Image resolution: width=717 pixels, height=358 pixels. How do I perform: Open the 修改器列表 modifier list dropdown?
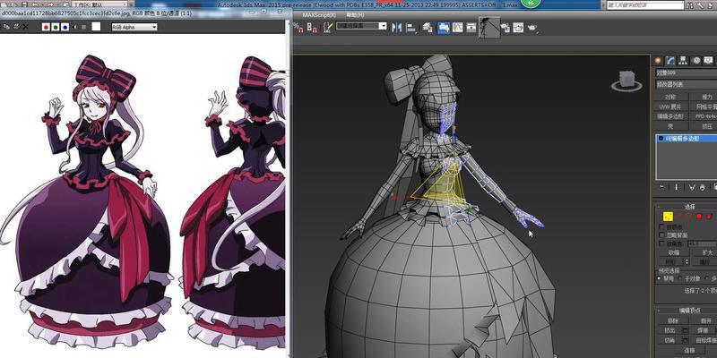tap(686, 84)
